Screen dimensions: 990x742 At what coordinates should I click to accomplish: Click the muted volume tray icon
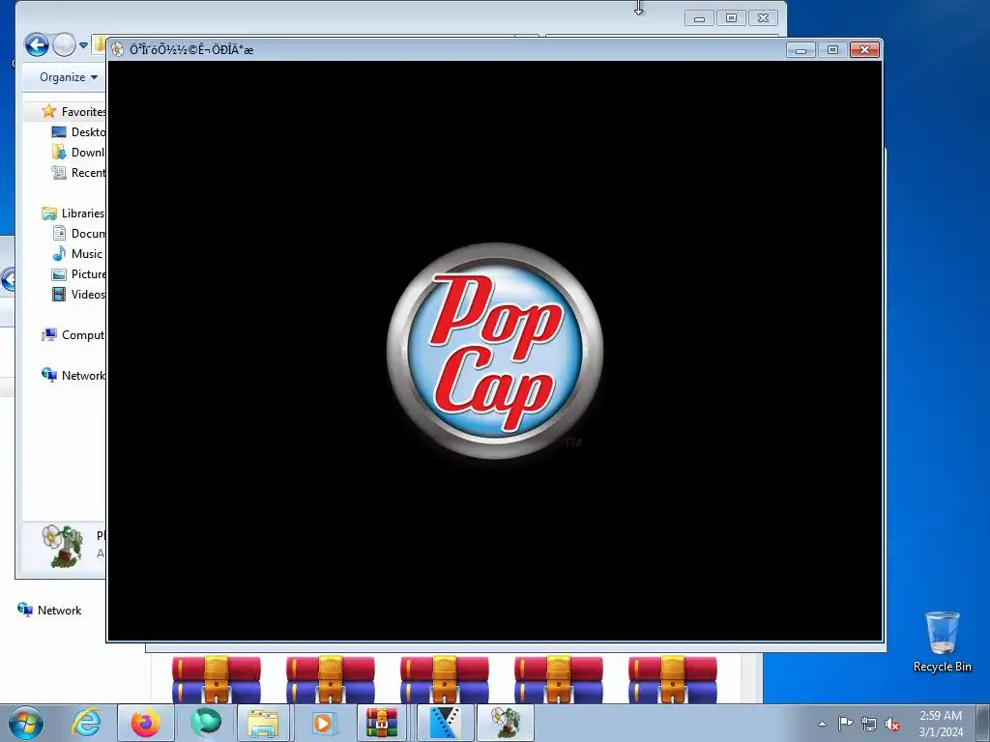coord(892,724)
